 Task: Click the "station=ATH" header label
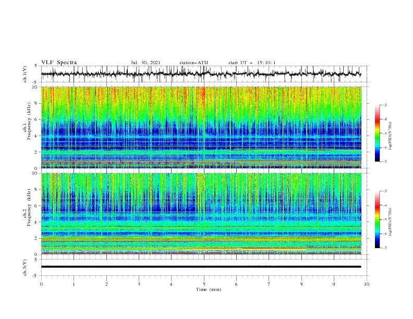[x=193, y=63]
